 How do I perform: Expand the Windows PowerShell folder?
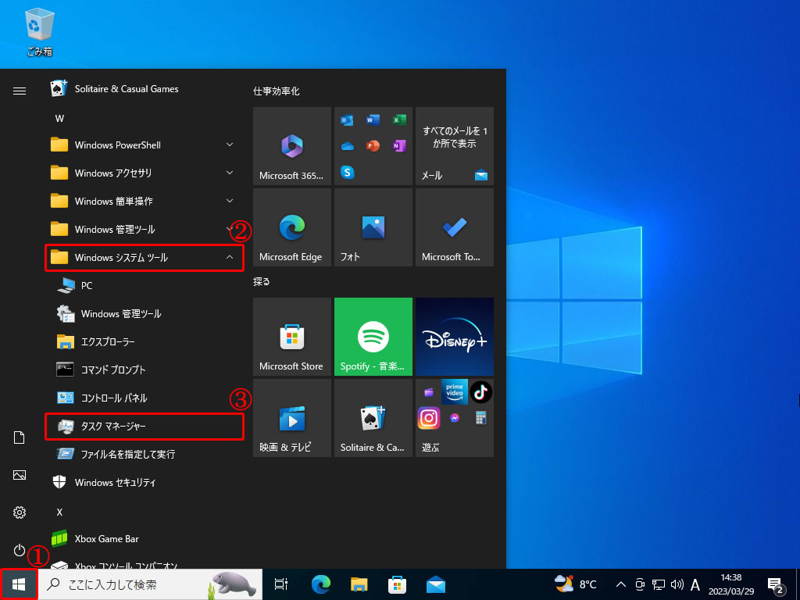click(145, 145)
